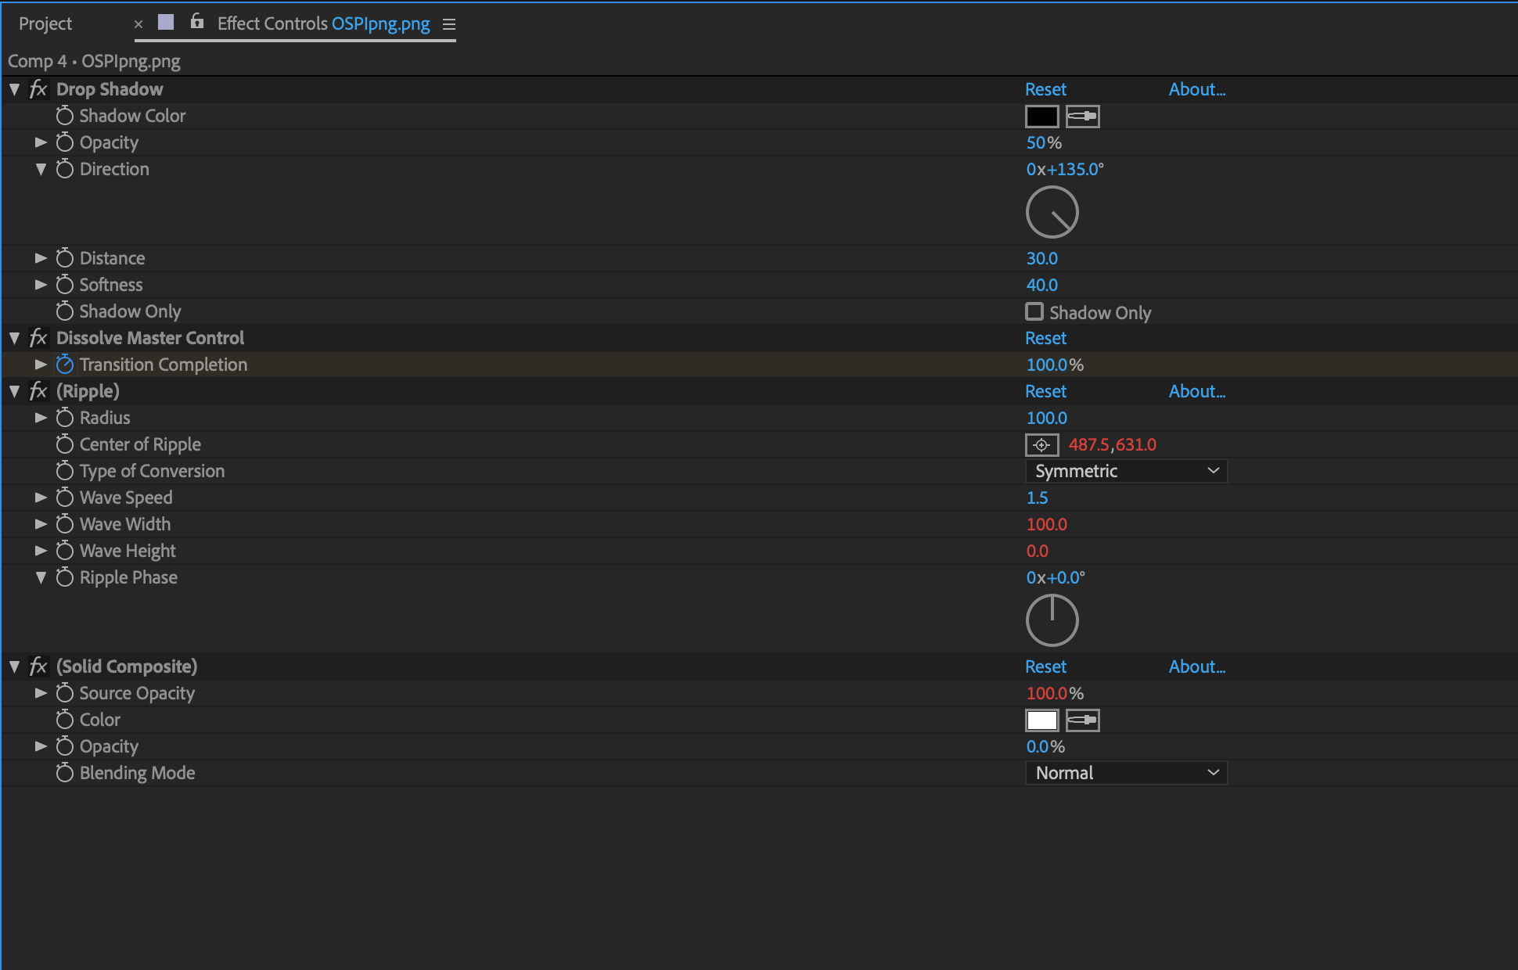Enable the Shadow Only checkbox
This screenshot has width=1518, height=970.
tap(1034, 311)
